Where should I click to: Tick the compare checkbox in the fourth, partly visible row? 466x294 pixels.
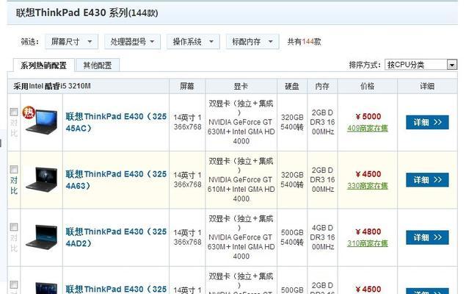coord(14,284)
